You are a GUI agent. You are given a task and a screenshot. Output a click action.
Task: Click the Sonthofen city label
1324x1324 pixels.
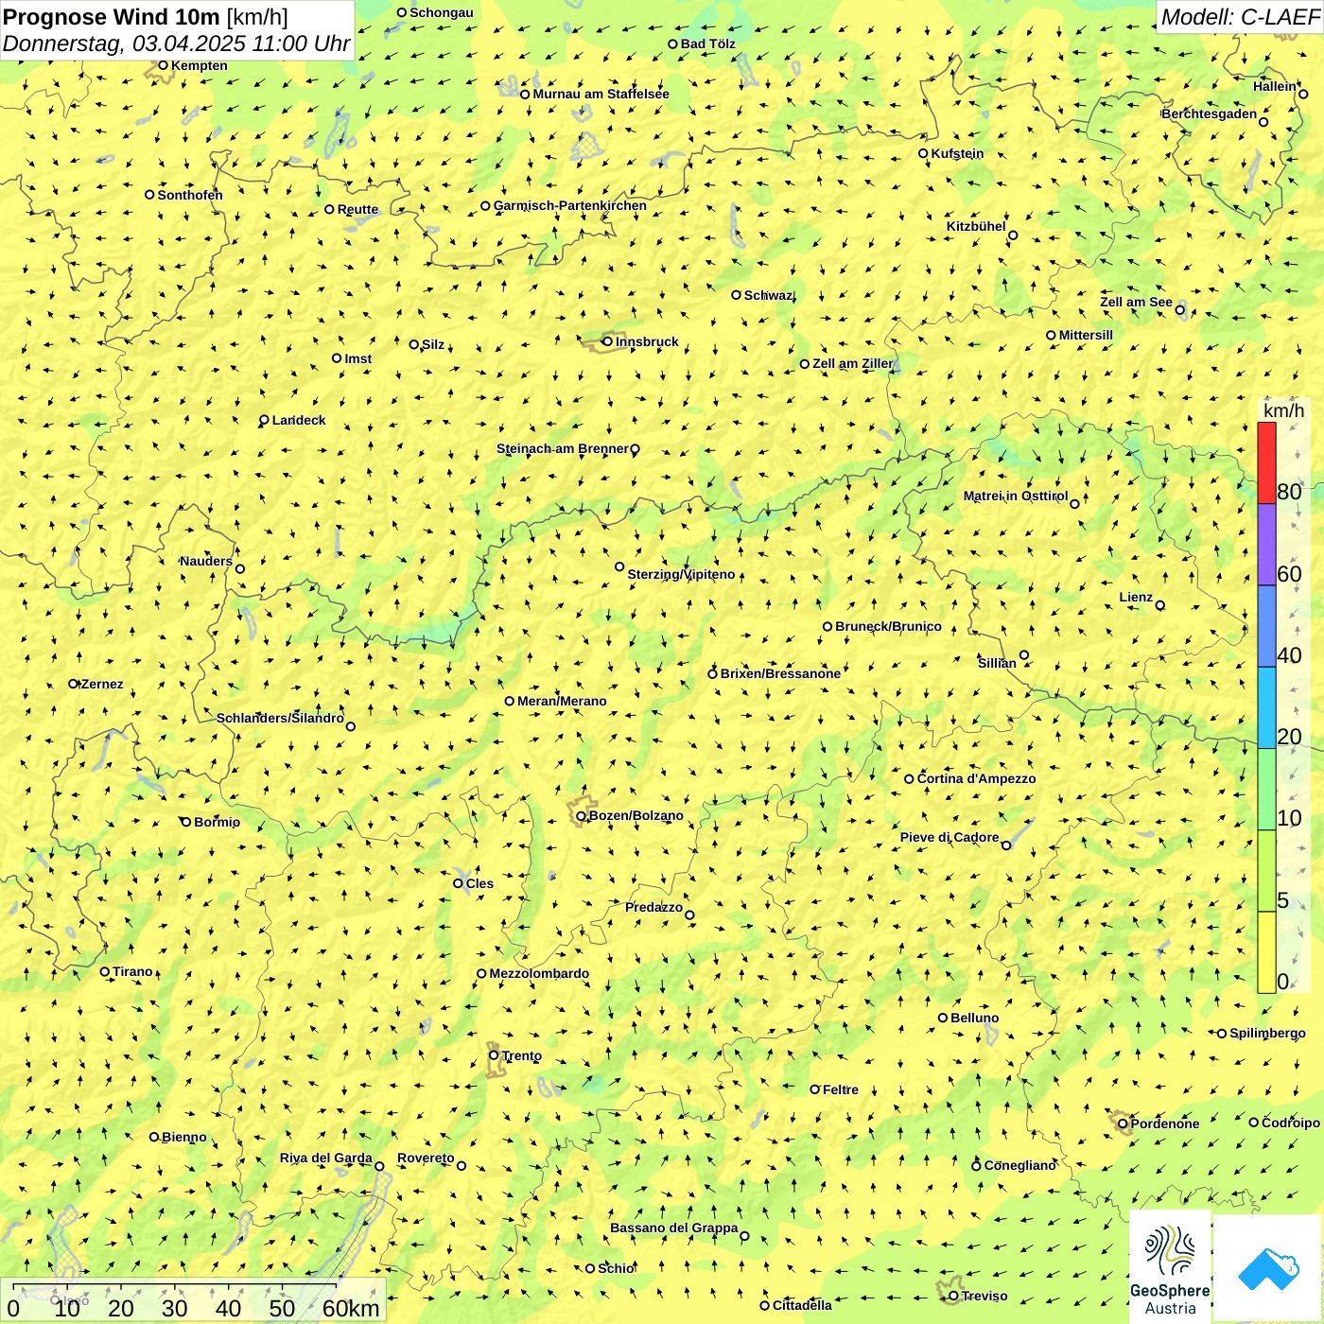pyautogui.click(x=190, y=195)
